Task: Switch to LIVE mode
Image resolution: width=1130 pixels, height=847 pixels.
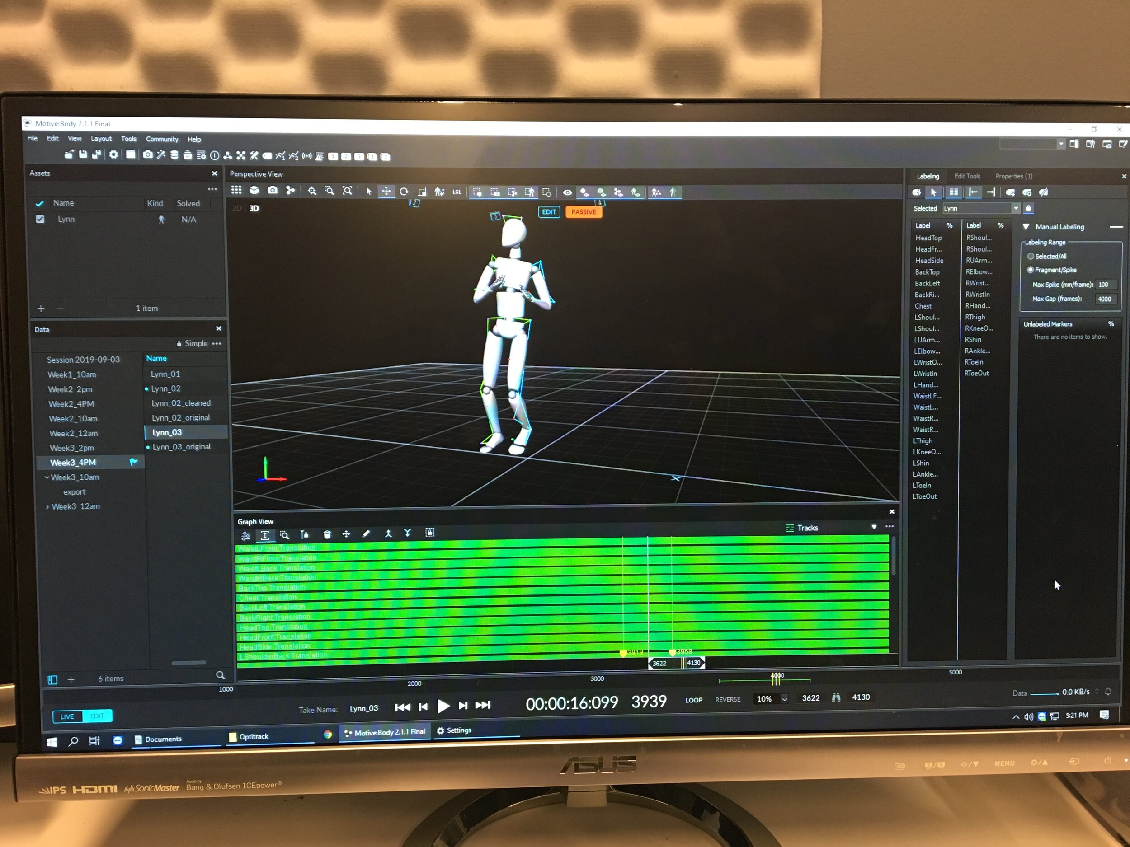Action: point(67,716)
